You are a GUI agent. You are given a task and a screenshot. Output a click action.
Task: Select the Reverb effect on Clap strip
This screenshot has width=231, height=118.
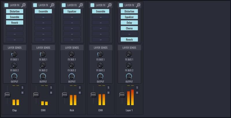(x=14, y=22)
